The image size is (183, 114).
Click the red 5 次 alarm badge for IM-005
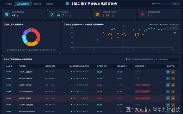[x=143, y=98]
